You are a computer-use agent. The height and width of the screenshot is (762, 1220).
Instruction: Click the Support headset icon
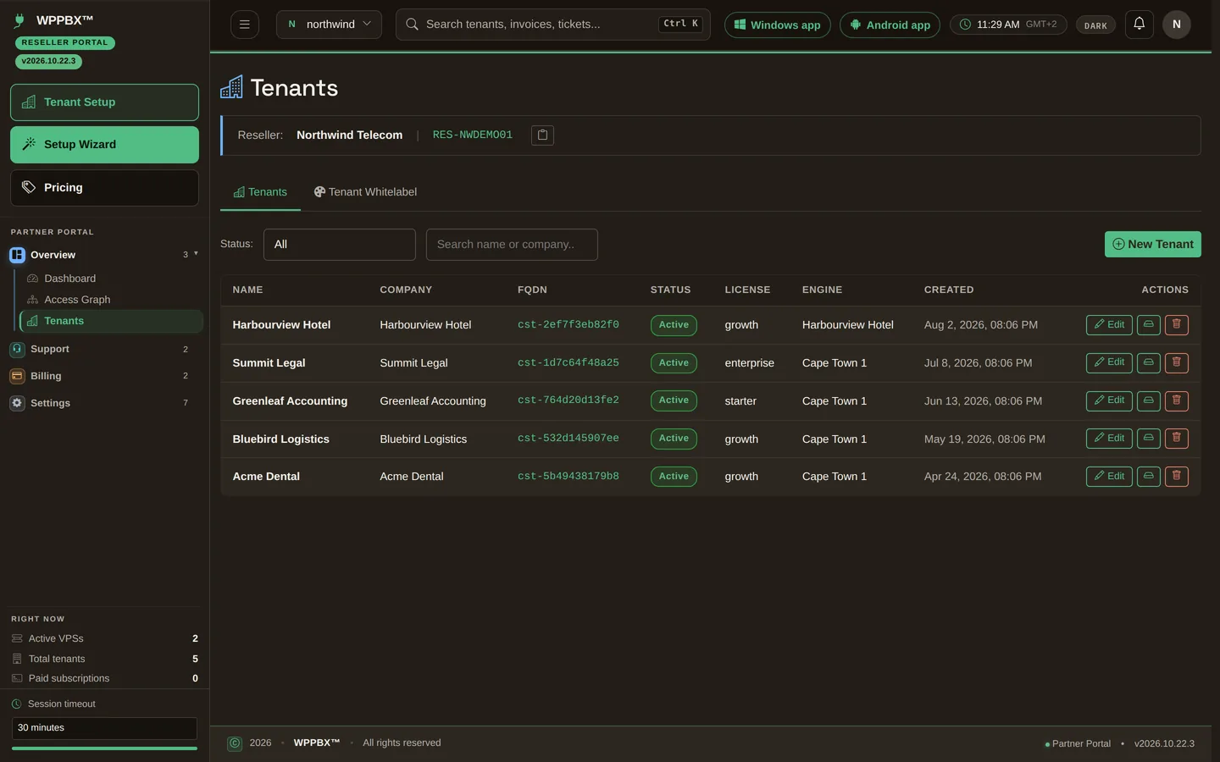(x=17, y=349)
